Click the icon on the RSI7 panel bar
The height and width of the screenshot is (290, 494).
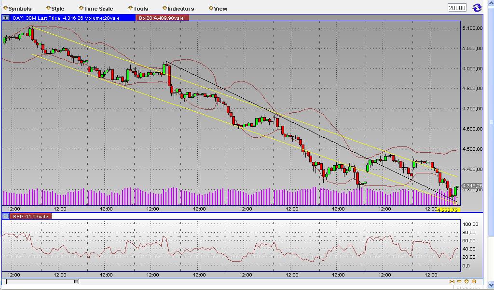(x=5, y=216)
